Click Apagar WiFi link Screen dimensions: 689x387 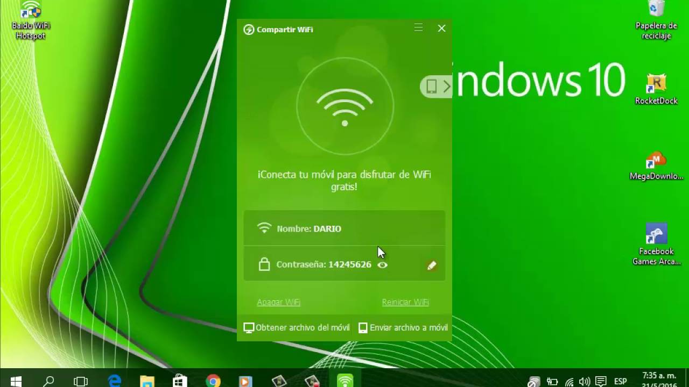click(278, 302)
